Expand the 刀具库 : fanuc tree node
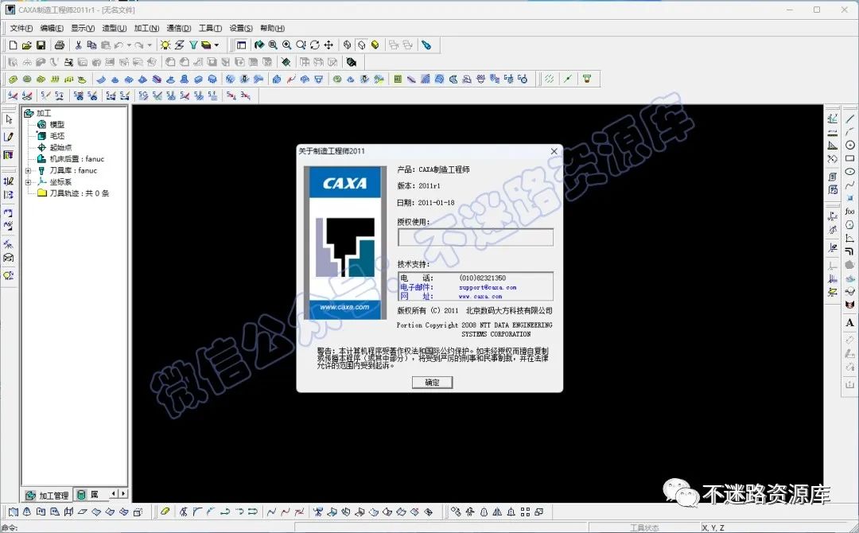This screenshot has height=533, width=859. click(28, 170)
